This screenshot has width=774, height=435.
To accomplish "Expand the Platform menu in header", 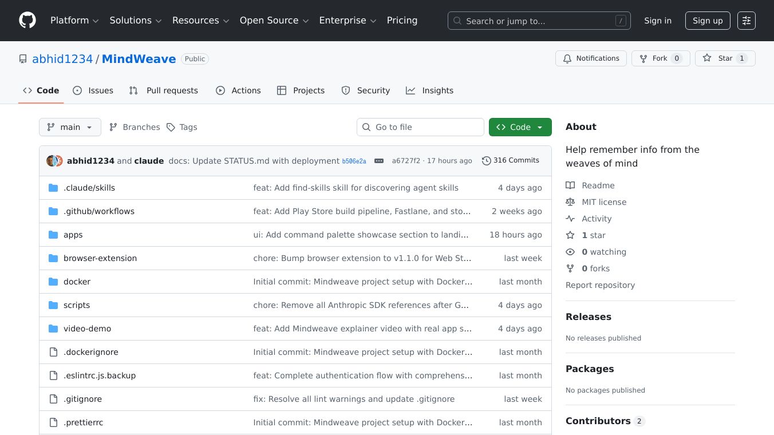I will pos(74,21).
